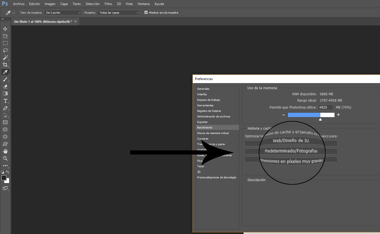This screenshot has height=234, width=380.
Task: Click the Photoshop Ps logo
Action: 5,4
